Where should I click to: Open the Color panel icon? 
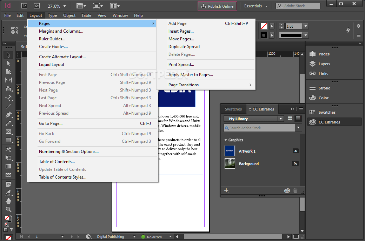coord(312,98)
